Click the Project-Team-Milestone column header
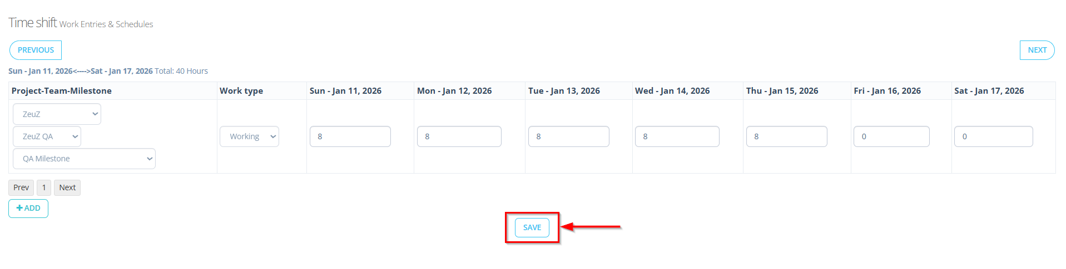Viewport: 1066px width, 269px height. pos(62,91)
